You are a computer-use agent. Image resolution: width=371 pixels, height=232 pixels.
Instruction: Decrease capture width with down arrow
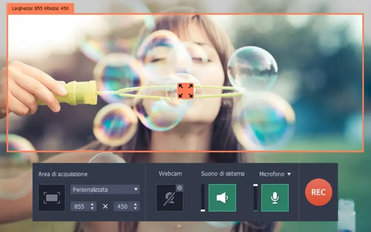(x=92, y=209)
